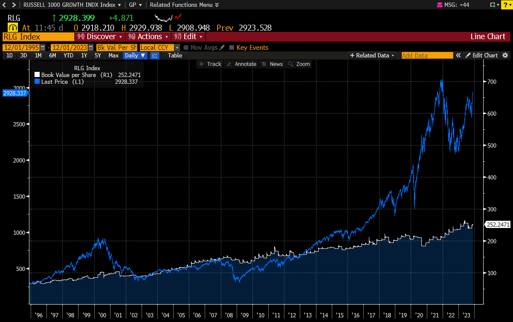Open chart settings gear icon
Screen dimensions: 513x322
click(505, 55)
